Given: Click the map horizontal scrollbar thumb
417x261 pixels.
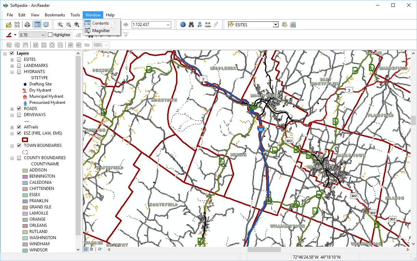Looking at the screenshot, I should pos(264,249).
